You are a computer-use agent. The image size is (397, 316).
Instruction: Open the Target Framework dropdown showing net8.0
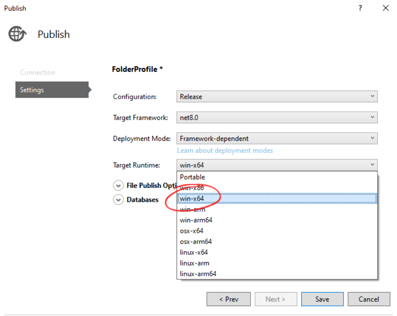(x=277, y=117)
